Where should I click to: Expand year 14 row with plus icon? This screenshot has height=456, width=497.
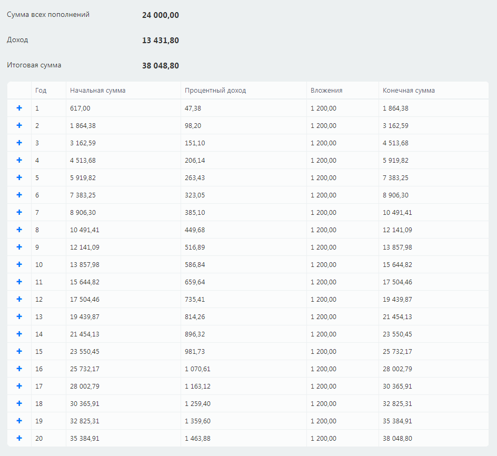pos(19,334)
